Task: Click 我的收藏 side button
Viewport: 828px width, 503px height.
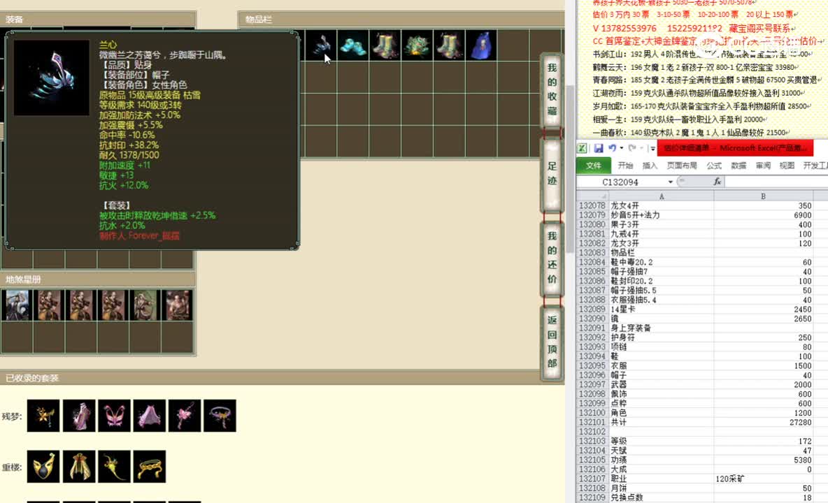Action: (552, 89)
